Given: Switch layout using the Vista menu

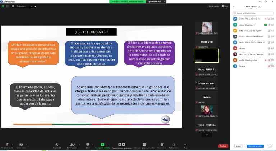Looking at the screenshot, I should [225, 6].
